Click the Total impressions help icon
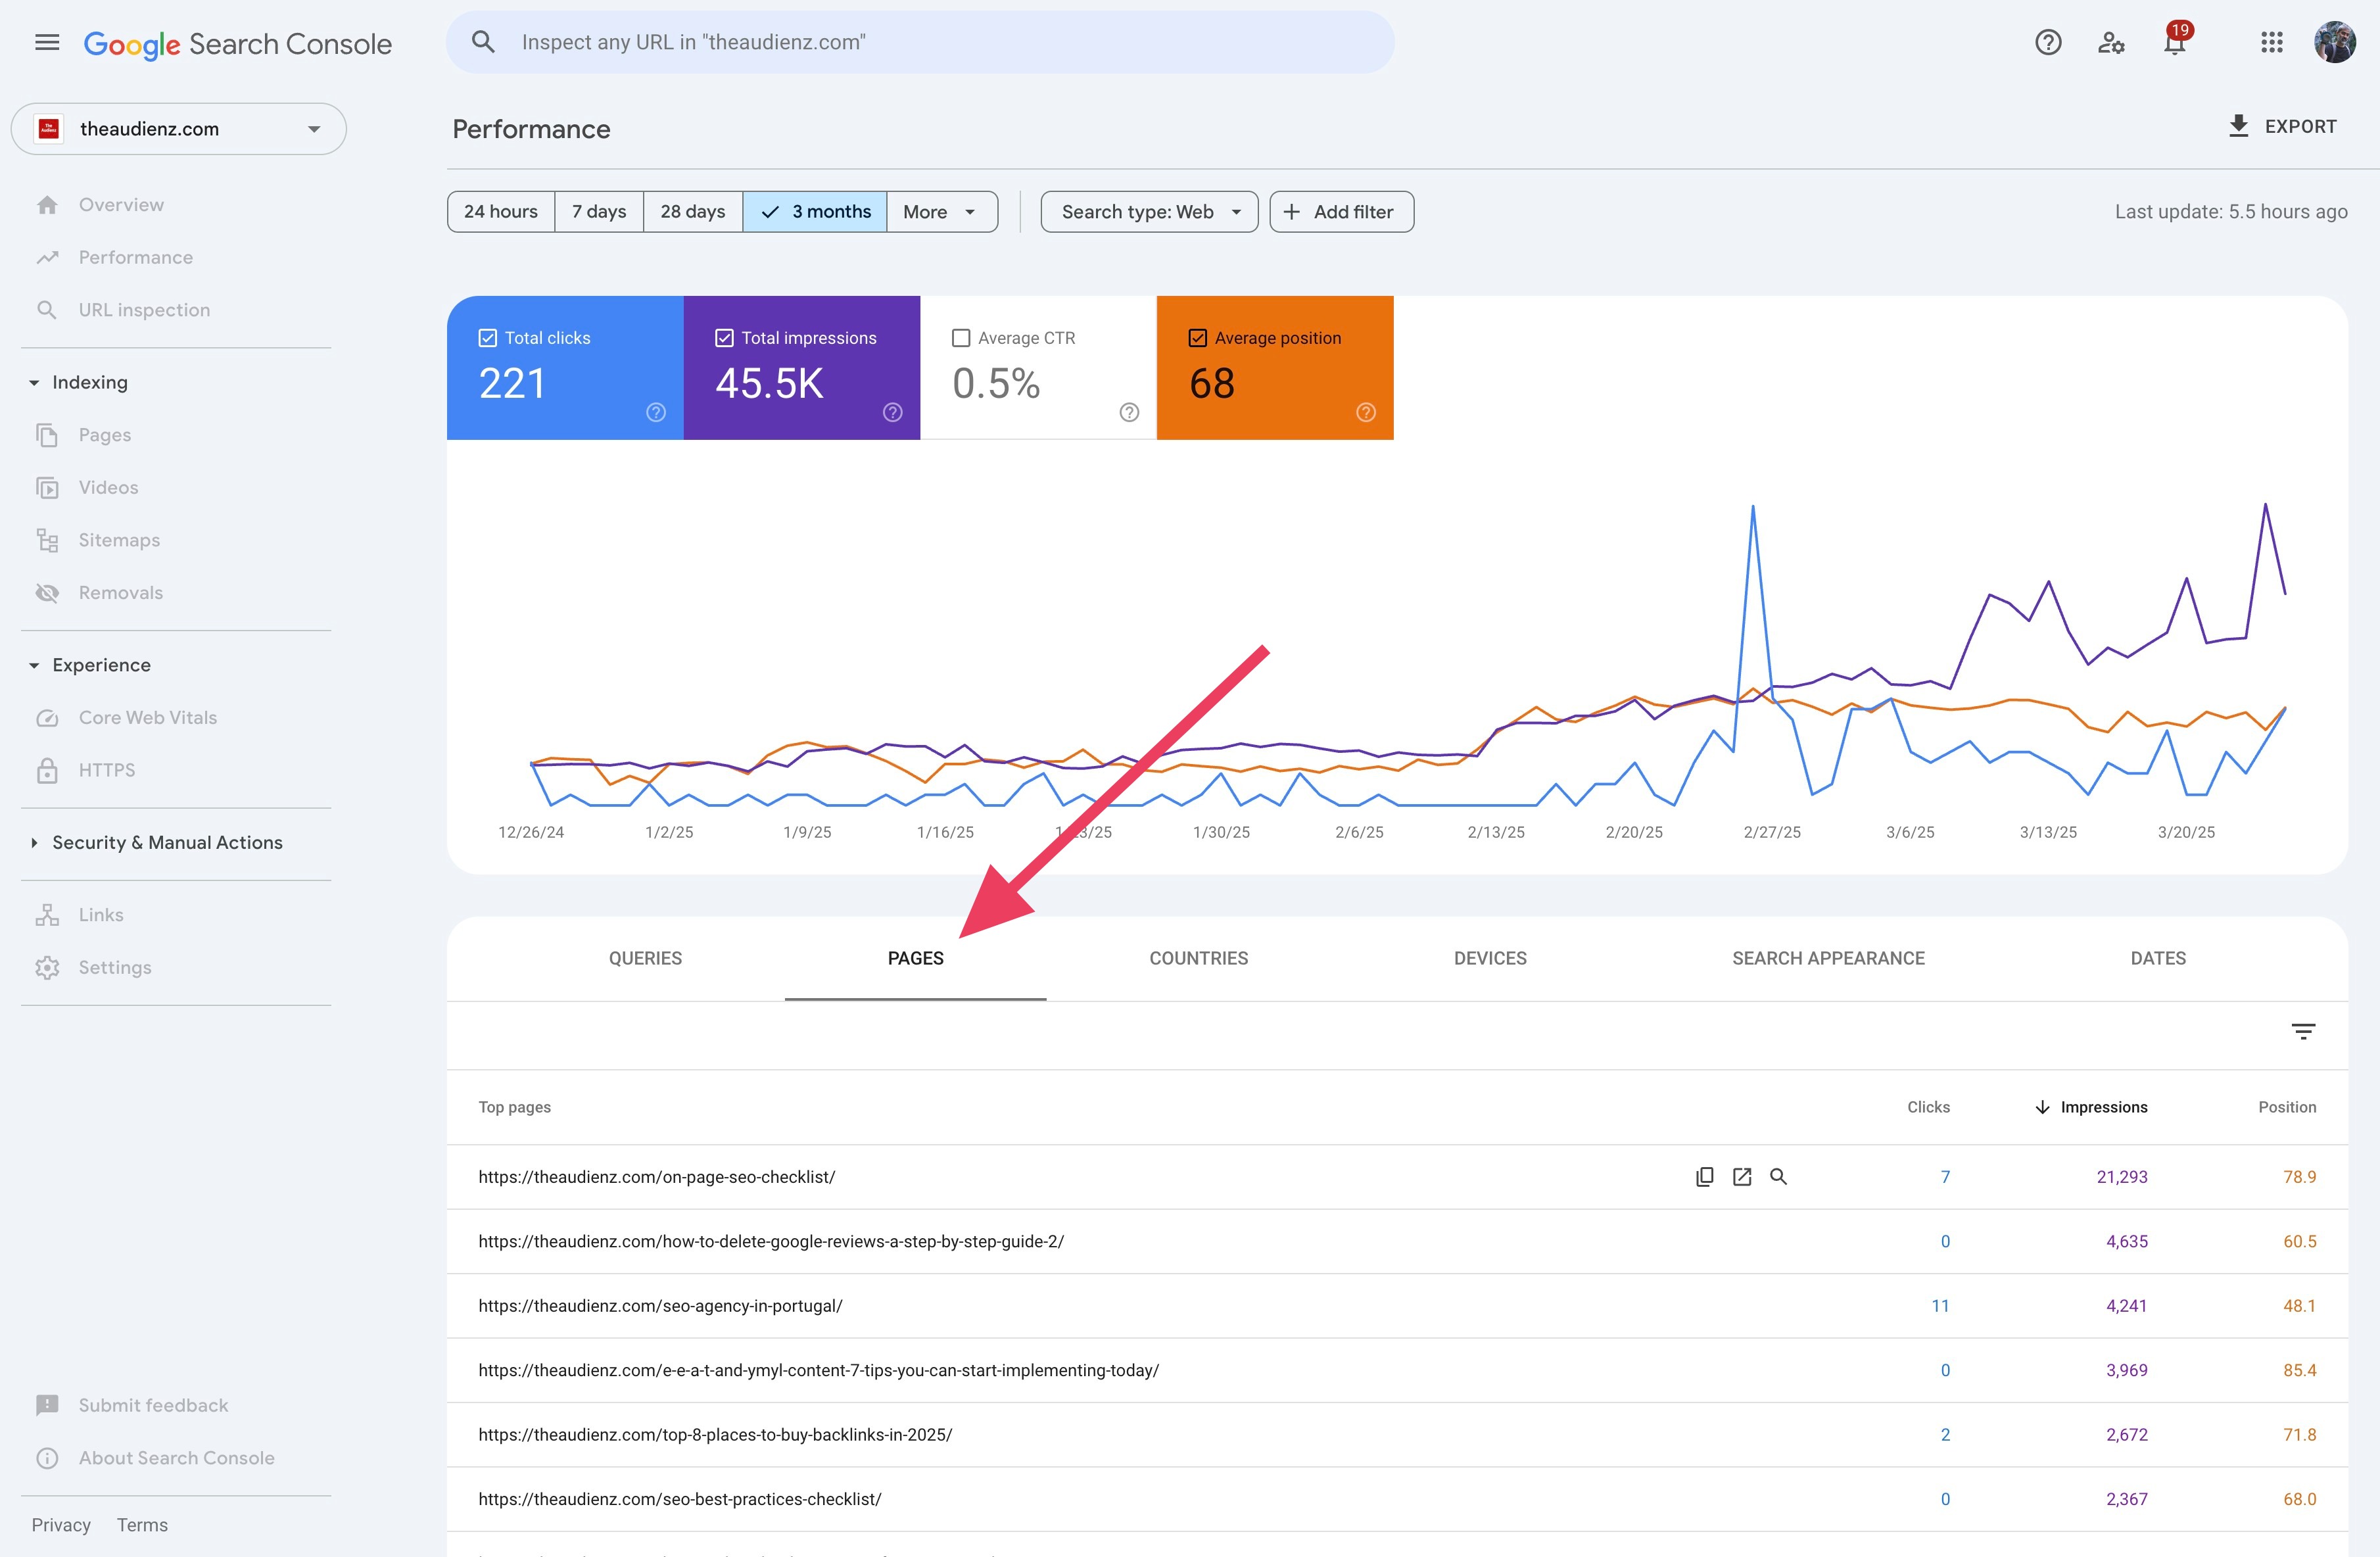This screenshot has height=1557, width=2380. click(893, 412)
